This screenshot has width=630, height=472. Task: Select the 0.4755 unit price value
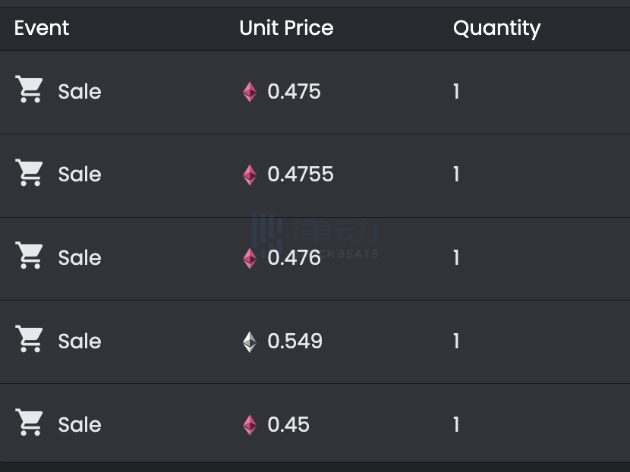(x=301, y=175)
